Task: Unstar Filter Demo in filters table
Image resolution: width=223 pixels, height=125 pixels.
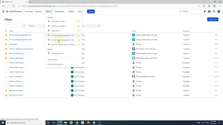Action: point(6,44)
